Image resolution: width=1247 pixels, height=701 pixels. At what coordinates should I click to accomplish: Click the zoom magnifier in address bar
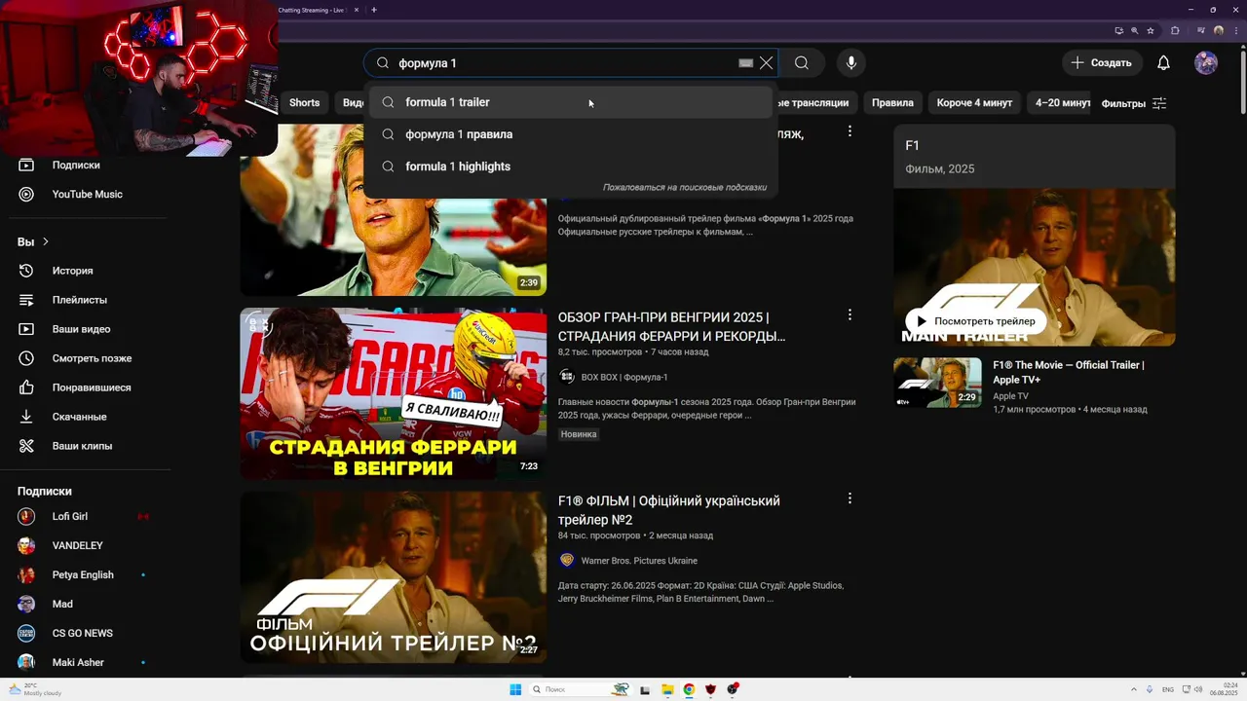pos(1135,30)
